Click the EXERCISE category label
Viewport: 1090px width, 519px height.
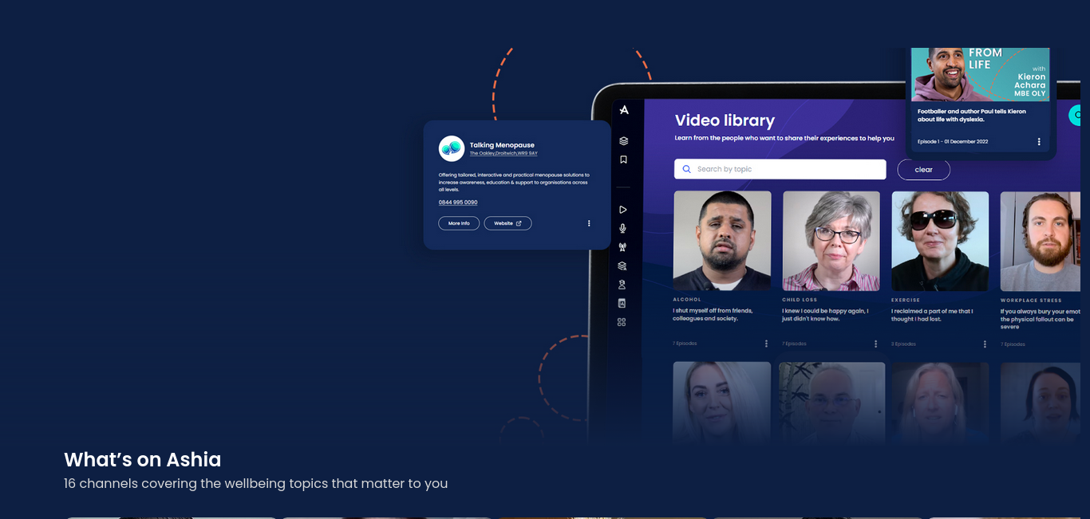coord(906,301)
